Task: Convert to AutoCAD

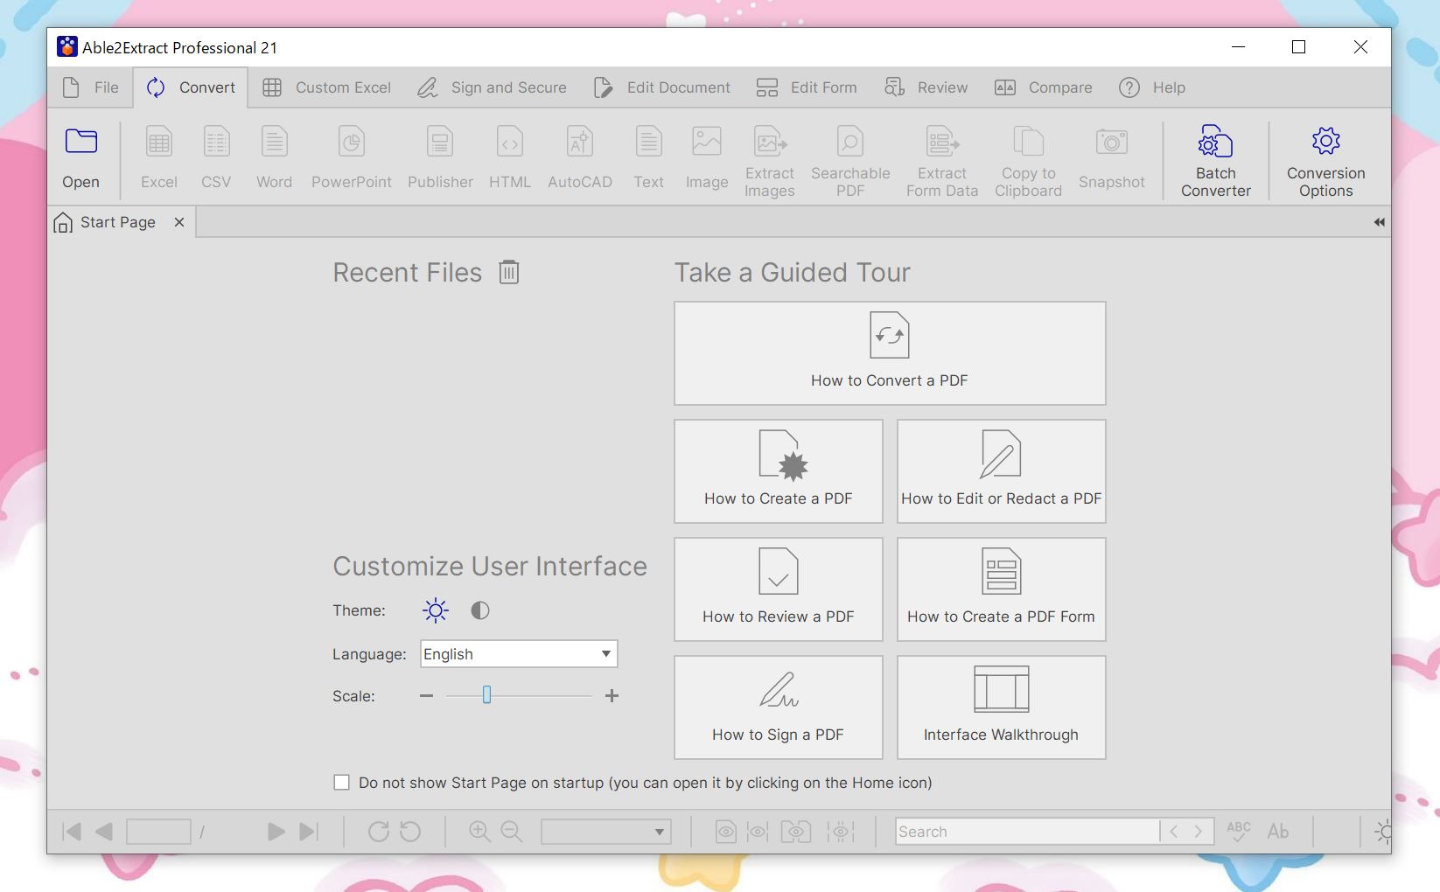Action: pyautogui.click(x=580, y=158)
